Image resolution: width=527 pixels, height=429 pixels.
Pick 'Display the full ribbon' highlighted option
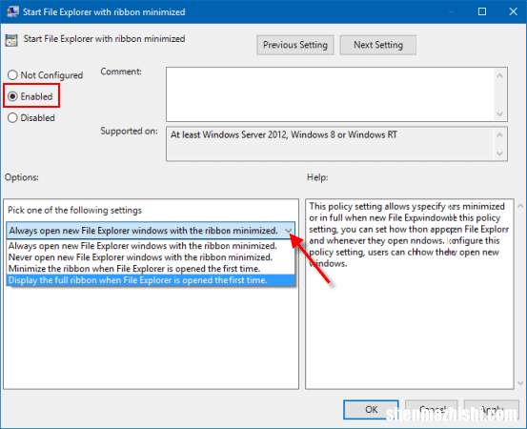[x=151, y=280]
